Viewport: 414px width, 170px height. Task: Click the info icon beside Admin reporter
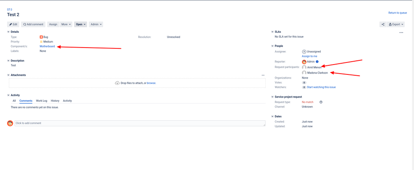tap(317, 62)
